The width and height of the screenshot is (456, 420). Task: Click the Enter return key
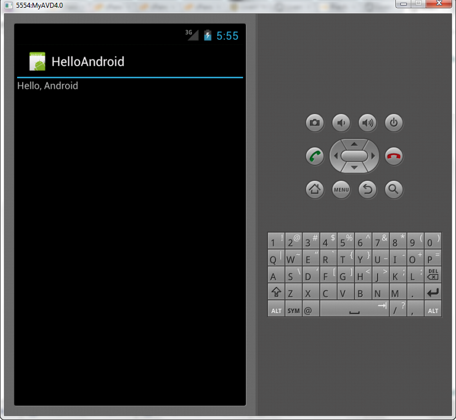433,292
